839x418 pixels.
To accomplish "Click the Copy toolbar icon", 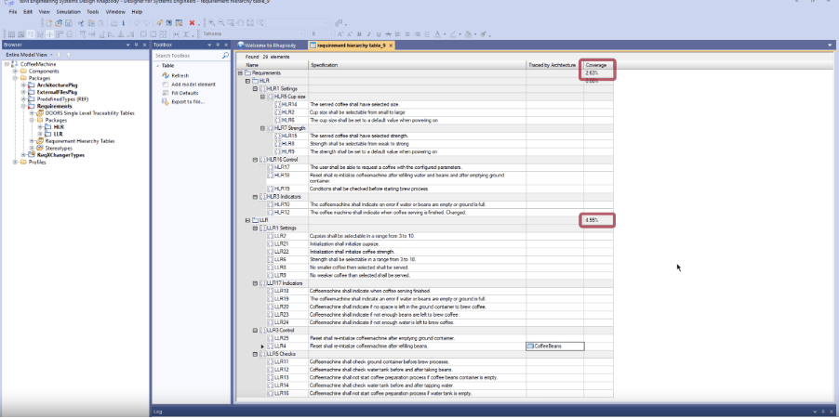I will click(x=91, y=23).
